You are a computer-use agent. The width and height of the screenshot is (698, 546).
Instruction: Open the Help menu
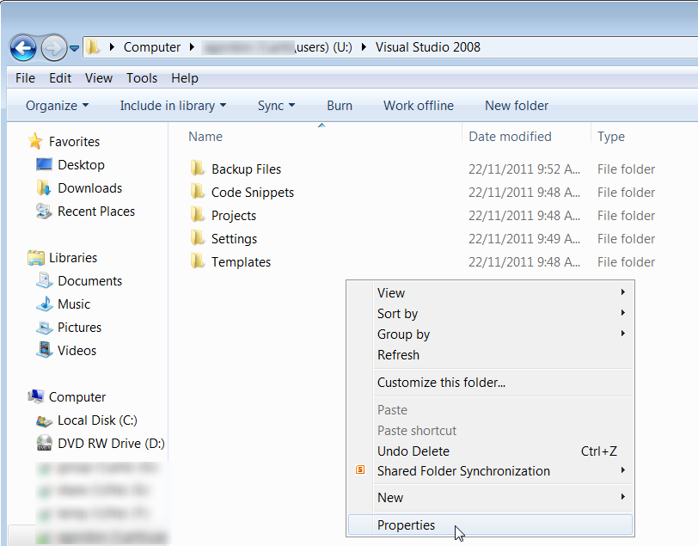185,78
